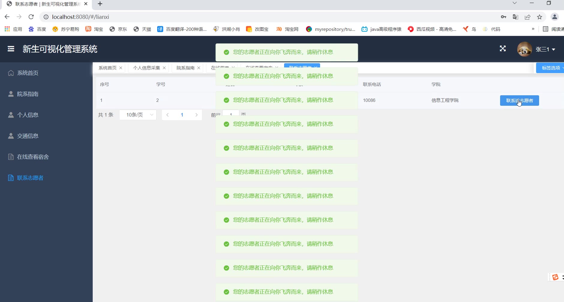Click the person icon beside 交通信息
This screenshot has width=564, height=302.
point(11,136)
